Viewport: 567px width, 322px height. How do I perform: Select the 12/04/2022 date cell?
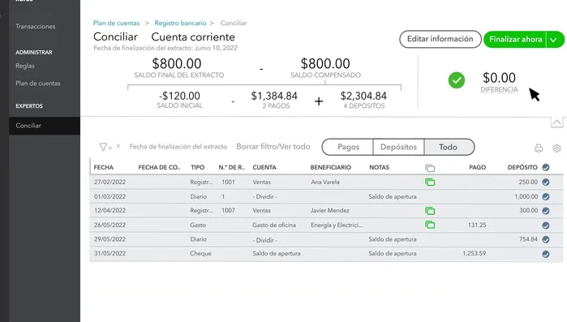110,210
